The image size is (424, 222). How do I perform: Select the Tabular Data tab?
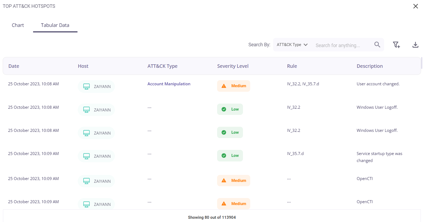(55, 25)
